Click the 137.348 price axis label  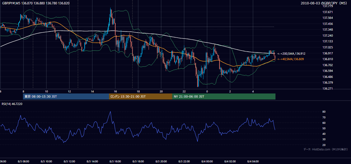tap(328, 30)
